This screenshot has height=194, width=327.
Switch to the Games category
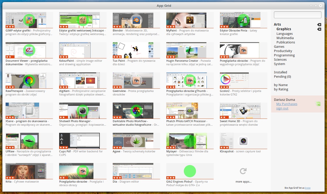click(x=279, y=46)
